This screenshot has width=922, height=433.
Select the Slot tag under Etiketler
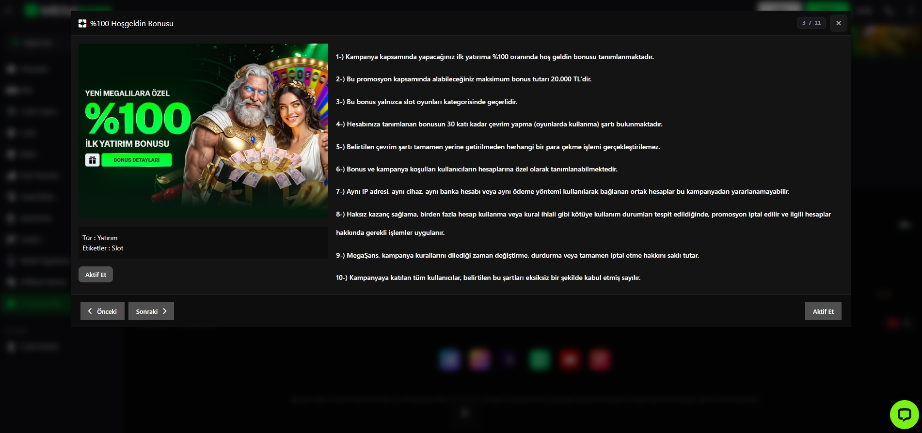pos(117,248)
